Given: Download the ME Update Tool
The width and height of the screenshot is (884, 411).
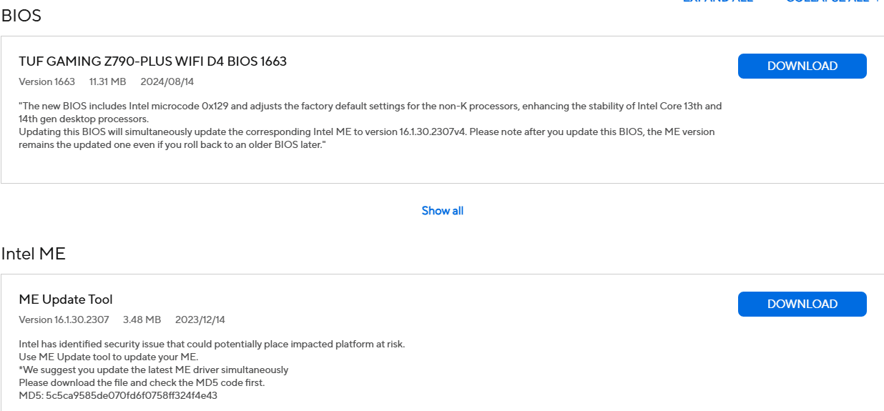Looking at the screenshot, I should pyautogui.click(x=802, y=304).
